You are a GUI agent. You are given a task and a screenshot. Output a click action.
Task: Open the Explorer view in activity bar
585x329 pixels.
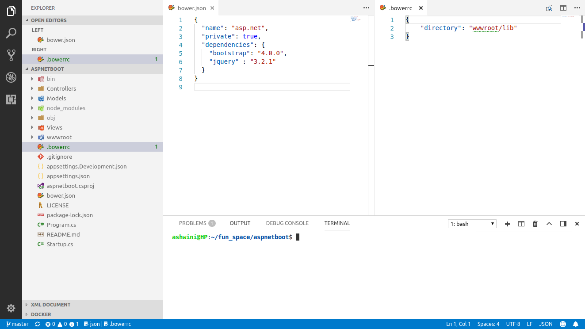(x=11, y=11)
